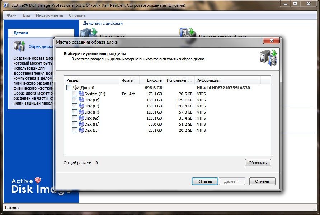Select the Disk (D:) row label
The height and width of the screenshot is (215, 320).
(92, 100)
